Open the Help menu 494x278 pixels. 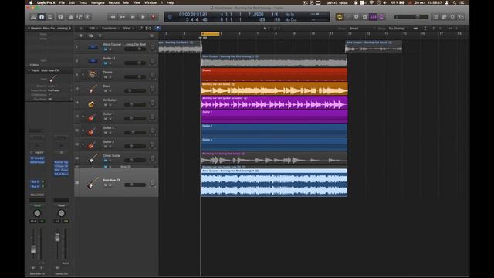(x=171, y=2)
